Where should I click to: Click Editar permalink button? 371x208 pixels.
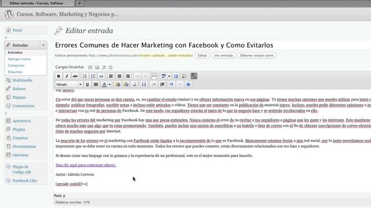(x=202, y=55)
